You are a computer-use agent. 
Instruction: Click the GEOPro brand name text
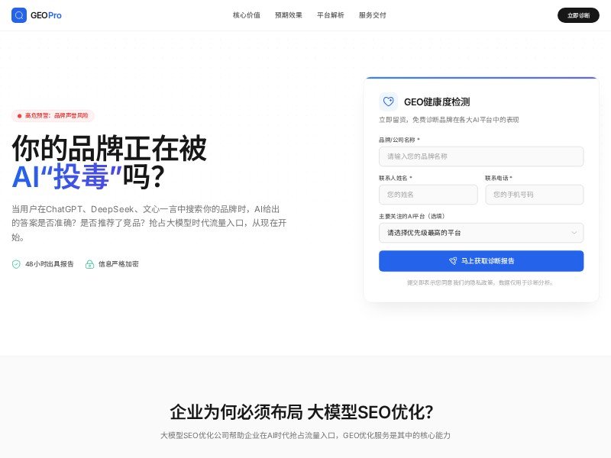coord(46,15)
